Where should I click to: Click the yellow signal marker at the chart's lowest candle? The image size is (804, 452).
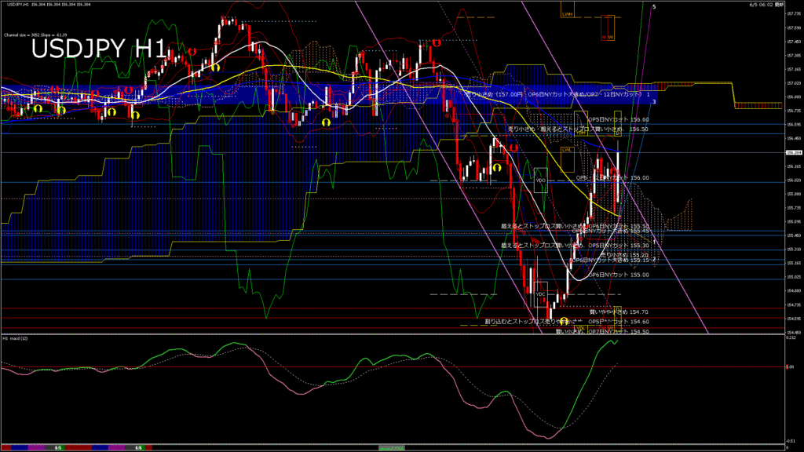point(564,322)
